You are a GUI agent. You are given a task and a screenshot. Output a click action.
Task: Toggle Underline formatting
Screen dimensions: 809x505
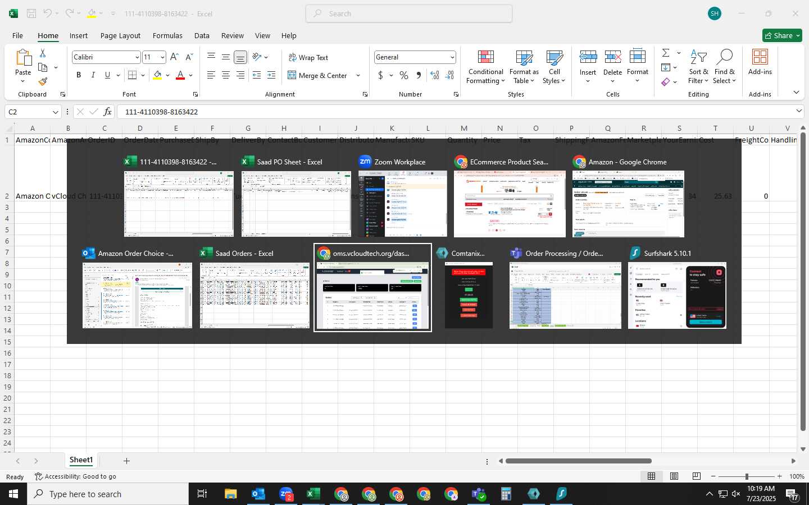click(x=107, y=75)
